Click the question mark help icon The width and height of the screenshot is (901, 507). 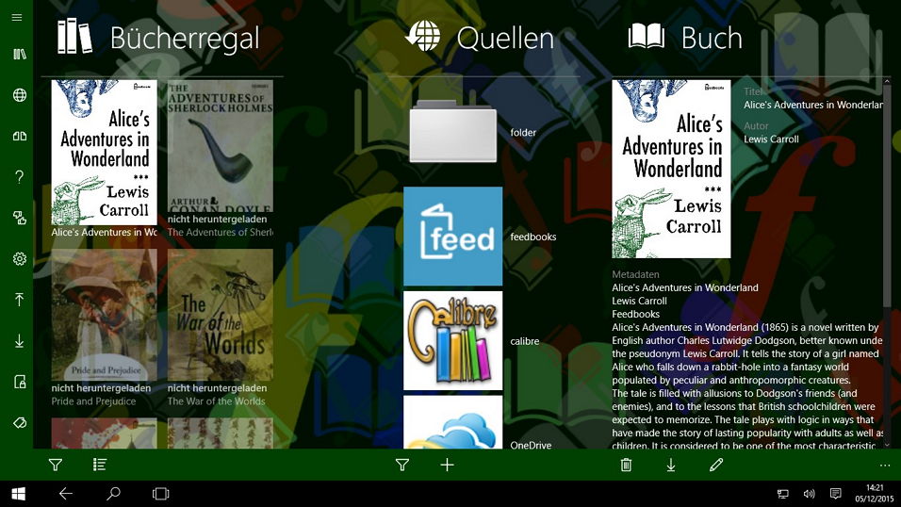(x=19, y=176)
